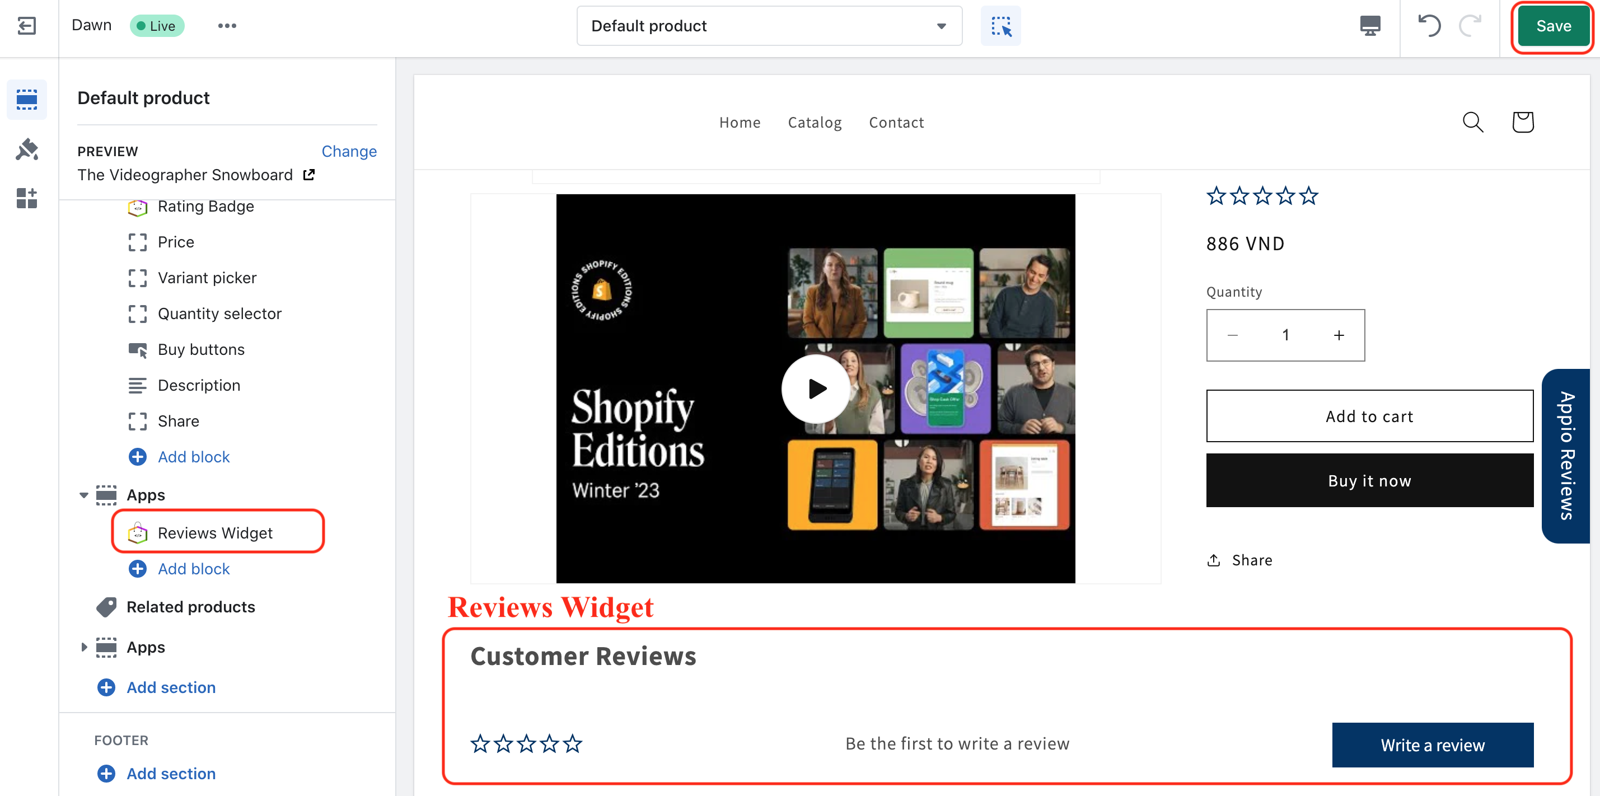Click the Catalog navigation link

pos(815,123)
